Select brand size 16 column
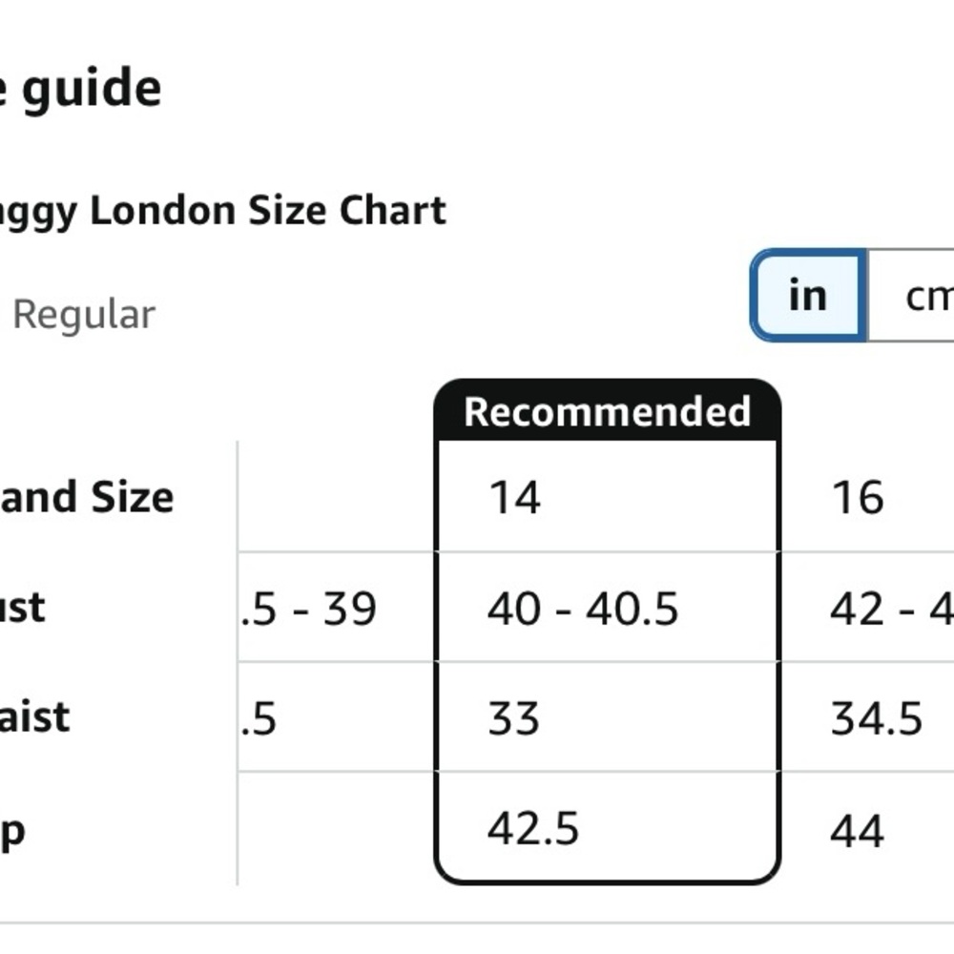The width and height of the screenshot is (954, 954). [x=858, y=497]
